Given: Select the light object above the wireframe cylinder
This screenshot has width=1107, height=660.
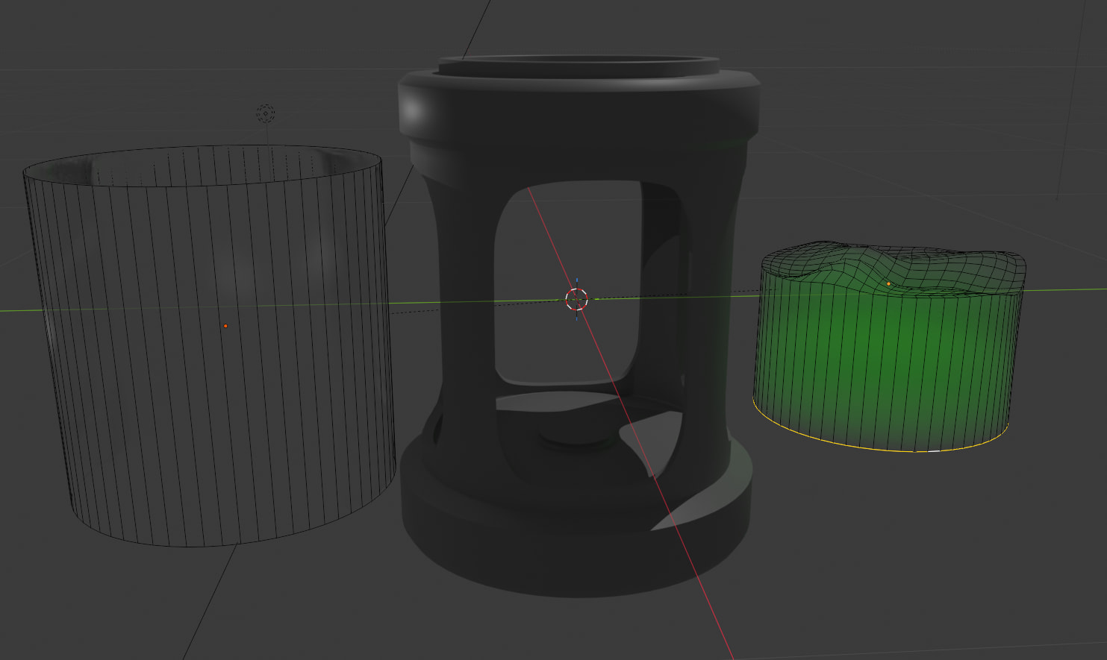Looking at the screenshot, I should pyautogui.click(x=266, y=114).
